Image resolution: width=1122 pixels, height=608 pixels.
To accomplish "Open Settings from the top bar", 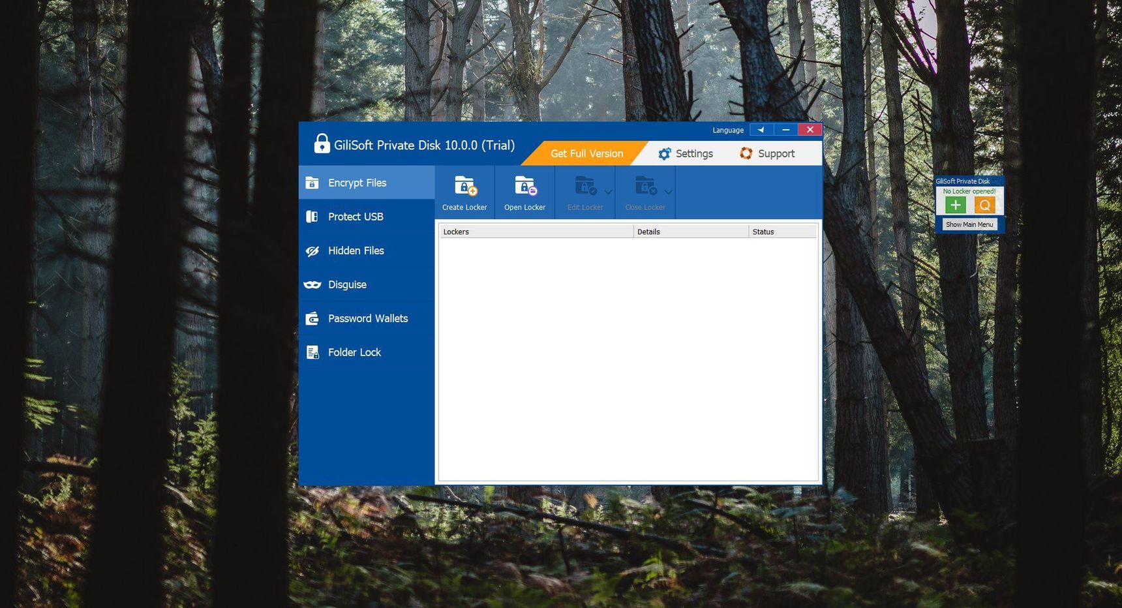I will [x=685, y=153].
